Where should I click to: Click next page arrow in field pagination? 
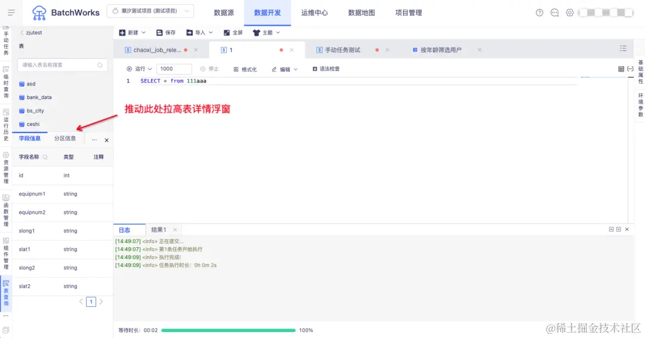tap(101, 302)
